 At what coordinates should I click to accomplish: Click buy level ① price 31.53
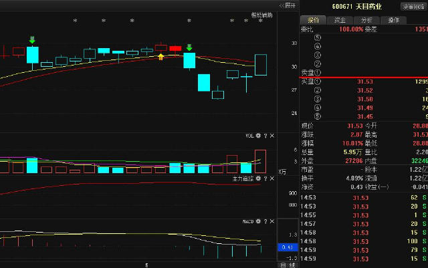pos(365,82)
